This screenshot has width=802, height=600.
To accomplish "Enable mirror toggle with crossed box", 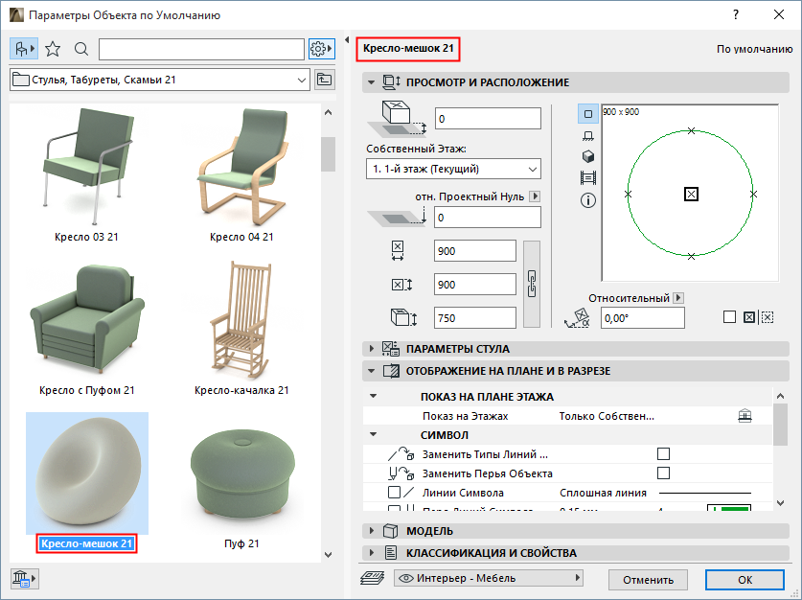I will point(748,317).
